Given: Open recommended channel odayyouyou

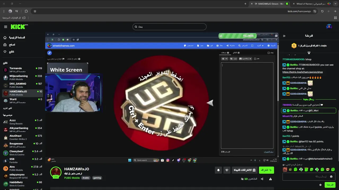Looking at the screenshot, I should (22, 176).
